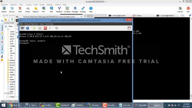The height and width of the screenshot is (108, 192).
Task: Click the Exit toolbar button
Action: (188, 10)
